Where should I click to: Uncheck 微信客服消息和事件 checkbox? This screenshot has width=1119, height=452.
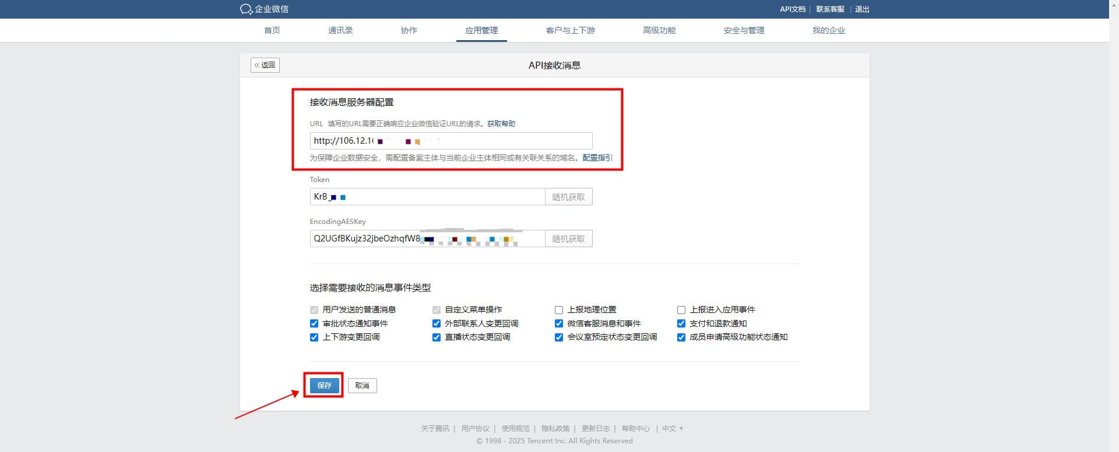tap(559, 323)
